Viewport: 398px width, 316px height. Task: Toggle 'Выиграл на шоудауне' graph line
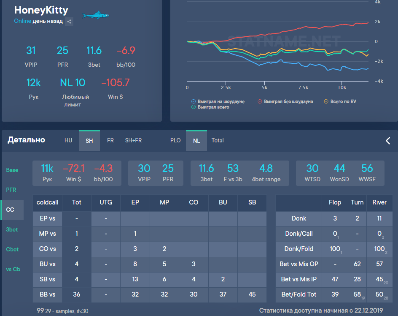coord(194,101)
